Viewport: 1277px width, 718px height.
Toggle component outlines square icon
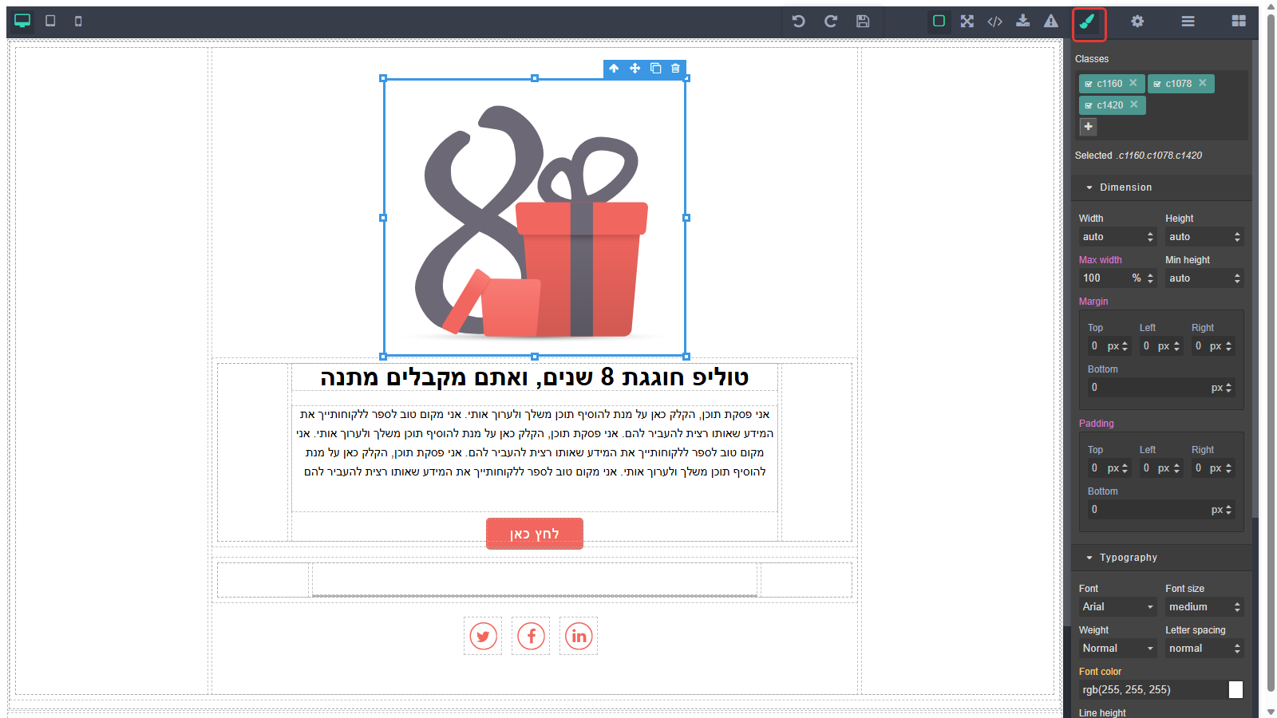click(x=939, y=21)
